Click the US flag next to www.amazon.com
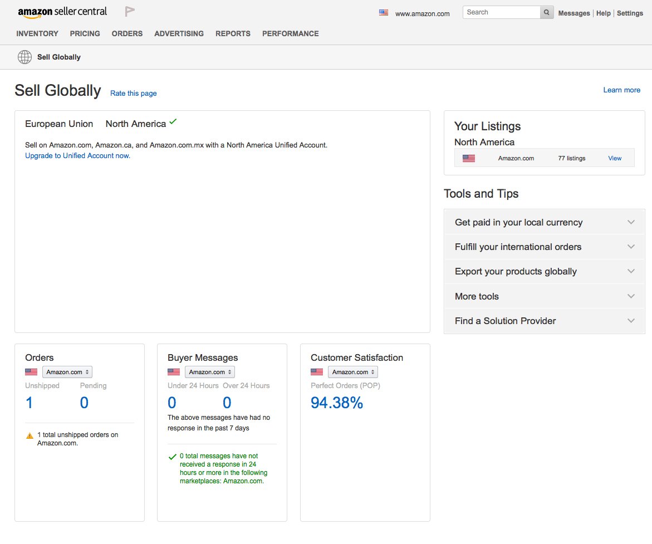This screenshot has width=652, height=544. coord(384,12)
